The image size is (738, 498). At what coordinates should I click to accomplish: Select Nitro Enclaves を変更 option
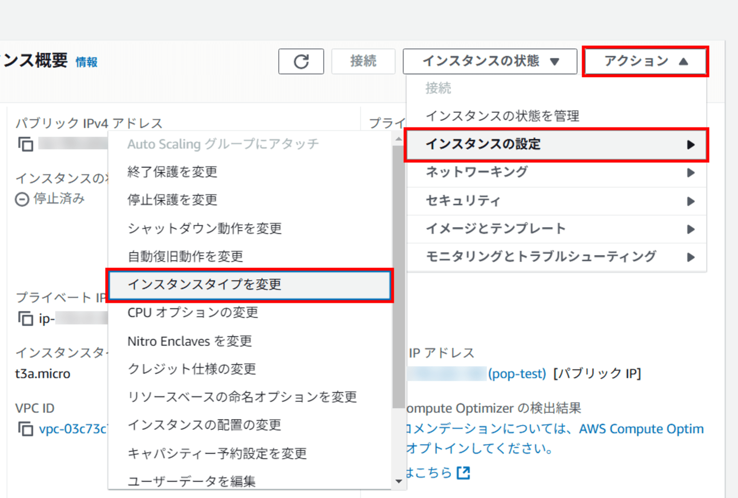[x=250, y=341]
